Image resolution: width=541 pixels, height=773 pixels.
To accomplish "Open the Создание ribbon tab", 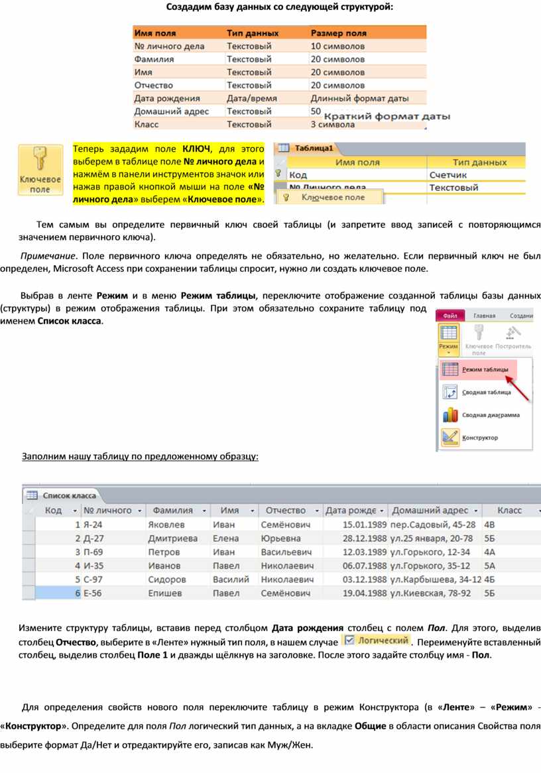I will tap(521, 316).
